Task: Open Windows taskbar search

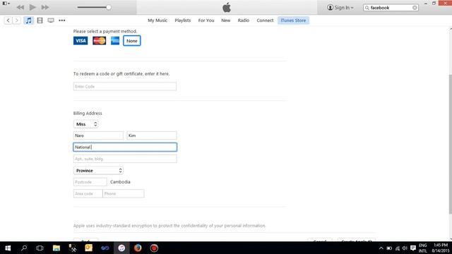Action: point(24,248)
